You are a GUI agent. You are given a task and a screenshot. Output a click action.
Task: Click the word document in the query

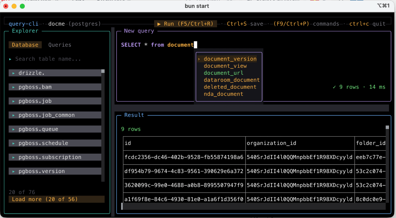[x=181, y=45]
